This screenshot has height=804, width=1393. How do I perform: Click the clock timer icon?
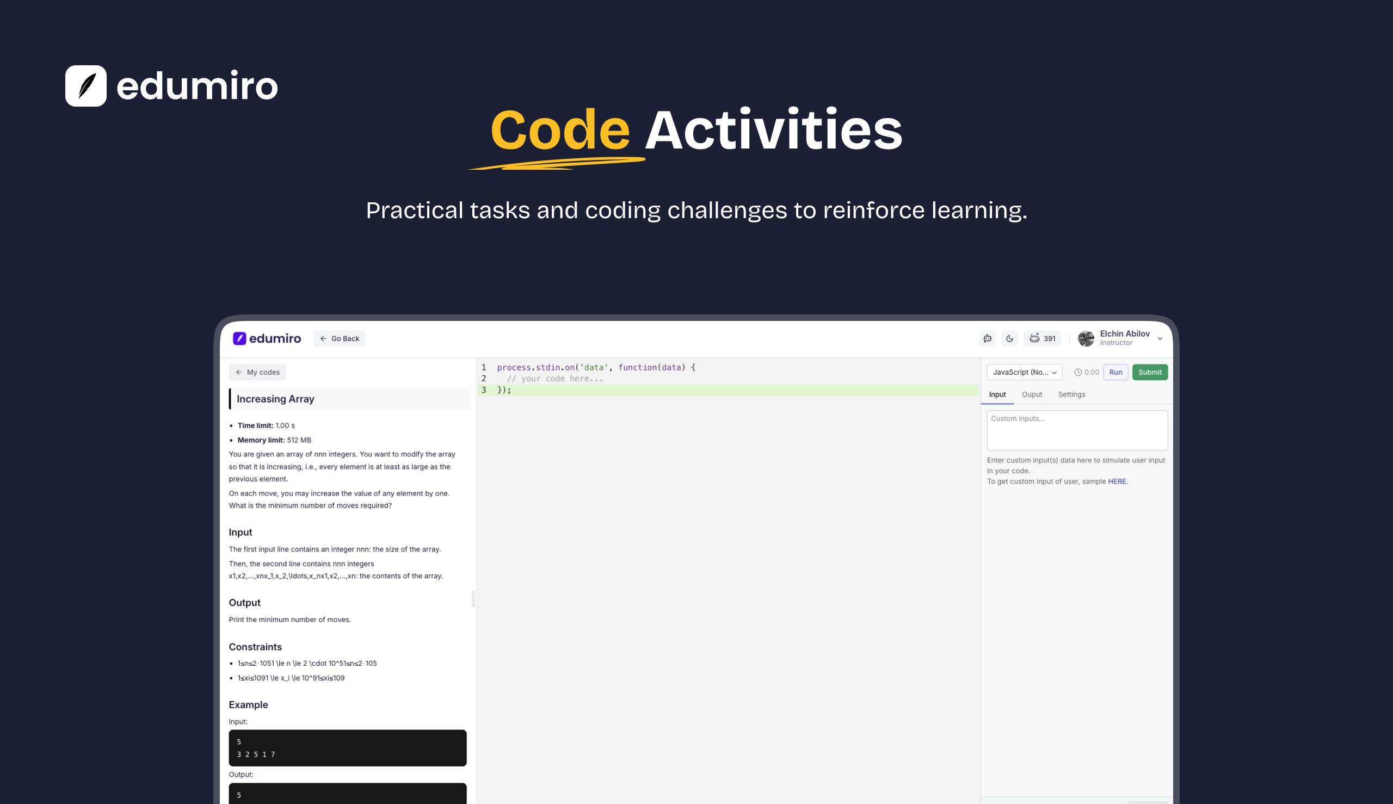click(x=1077, y=372)
